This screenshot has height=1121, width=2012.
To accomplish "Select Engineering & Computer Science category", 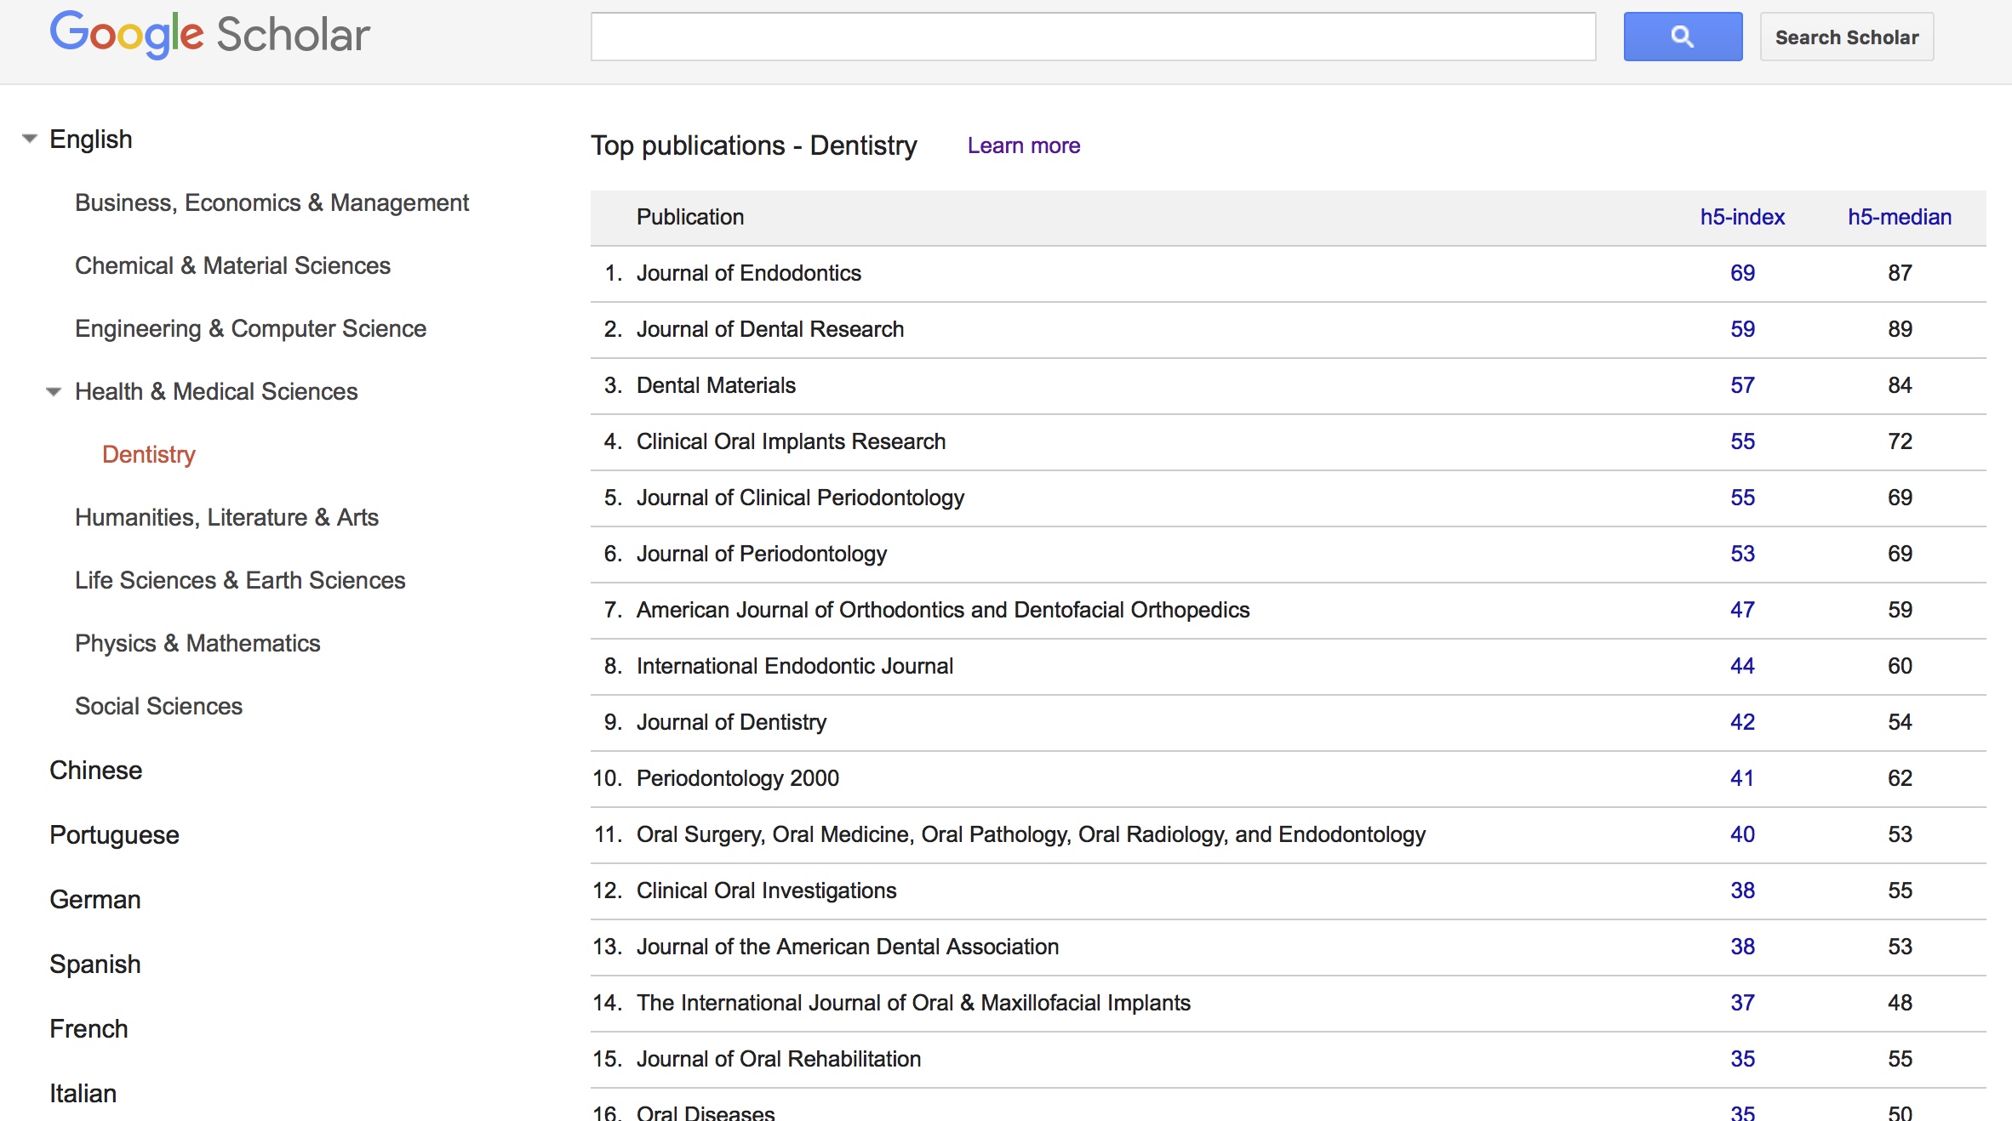I will [250, 328].
